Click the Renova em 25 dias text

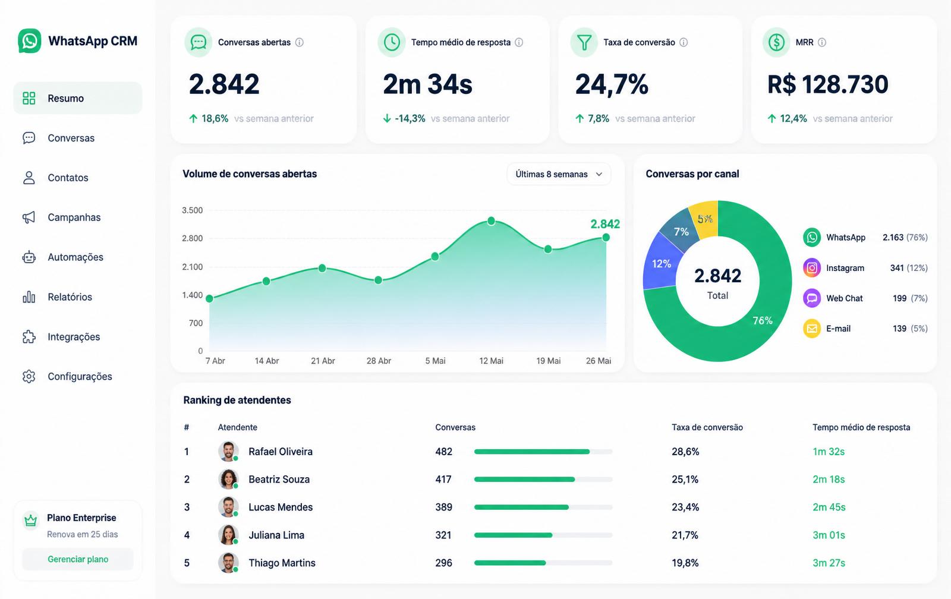83,534
